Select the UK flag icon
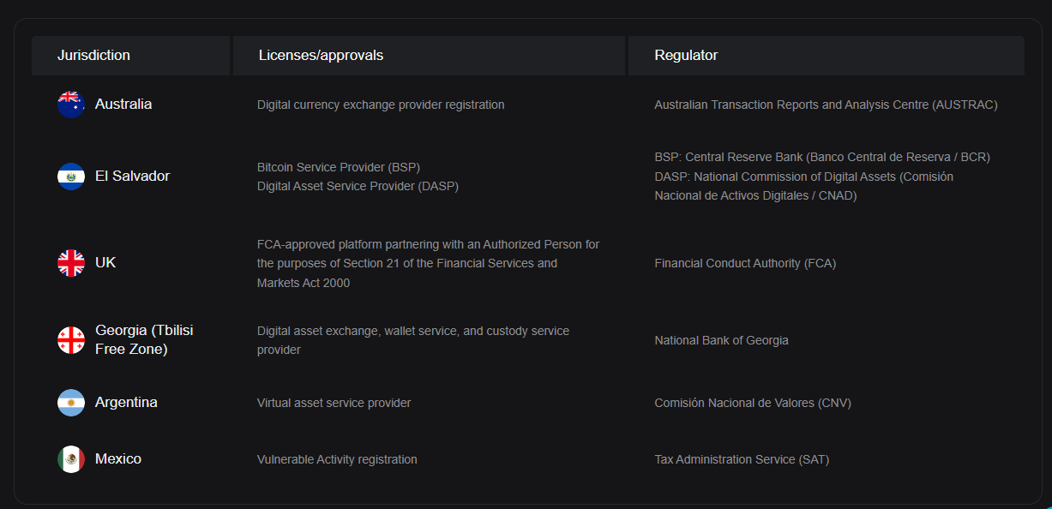Image resolution: width=1052 pixels, height=509 pixels. point(71,263)
